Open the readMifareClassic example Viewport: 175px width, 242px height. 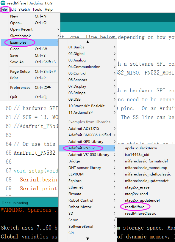pyautogui.click(x=145, y=213)
